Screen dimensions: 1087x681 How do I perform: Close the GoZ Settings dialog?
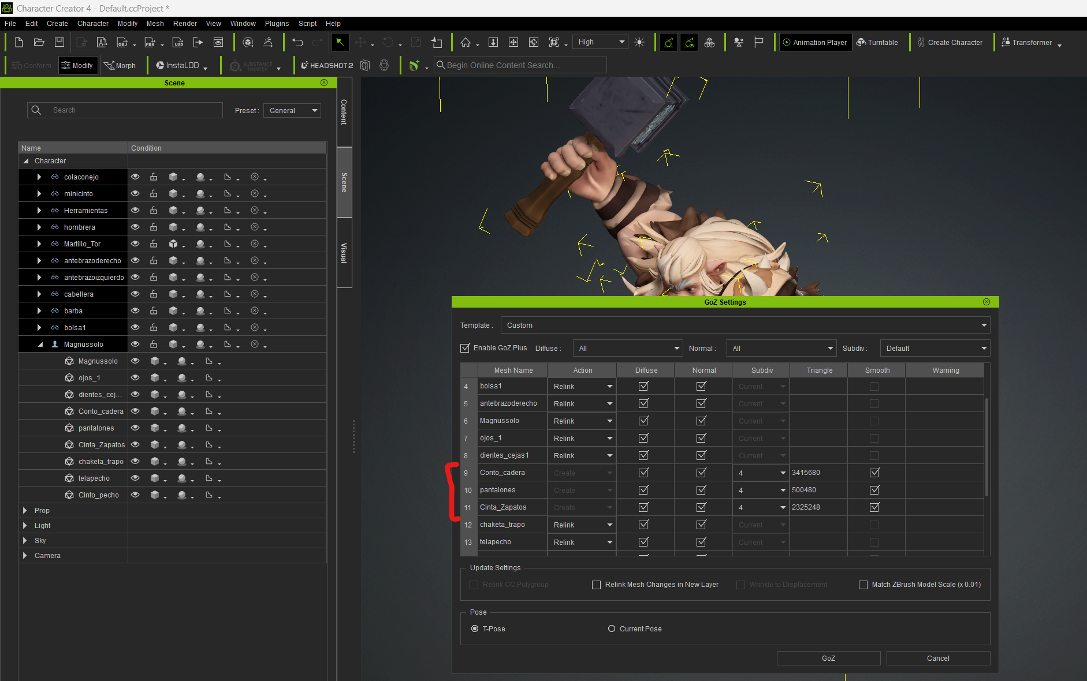[987, 302]
